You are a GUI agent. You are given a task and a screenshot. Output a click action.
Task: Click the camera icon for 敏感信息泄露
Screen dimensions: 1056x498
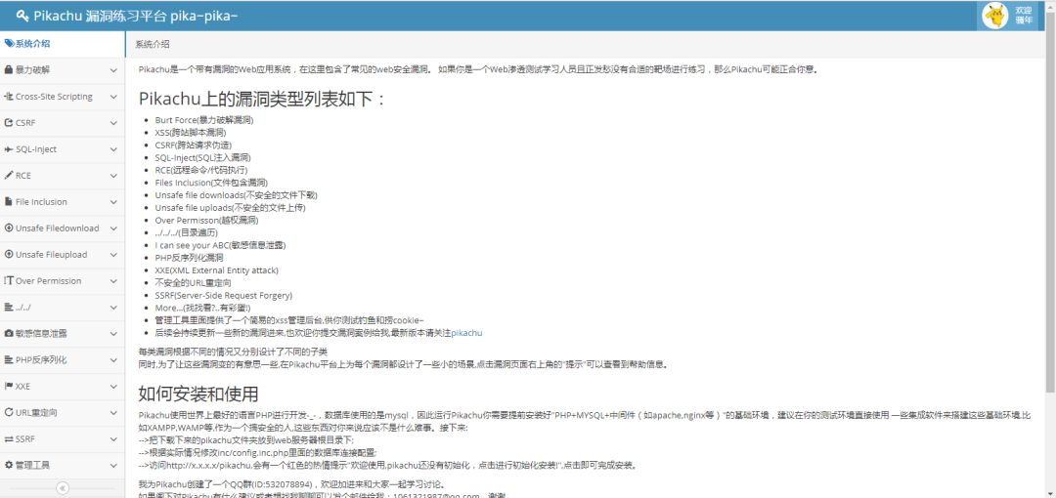click(9, 333)
